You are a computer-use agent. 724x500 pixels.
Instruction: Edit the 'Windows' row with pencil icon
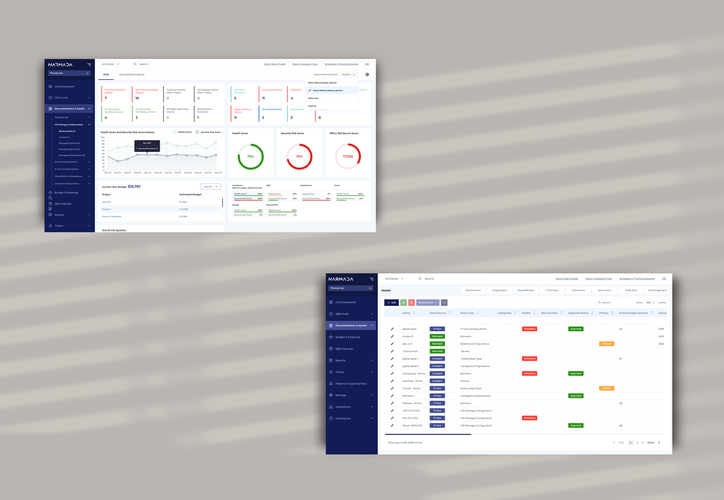click(x=392, y=396)
